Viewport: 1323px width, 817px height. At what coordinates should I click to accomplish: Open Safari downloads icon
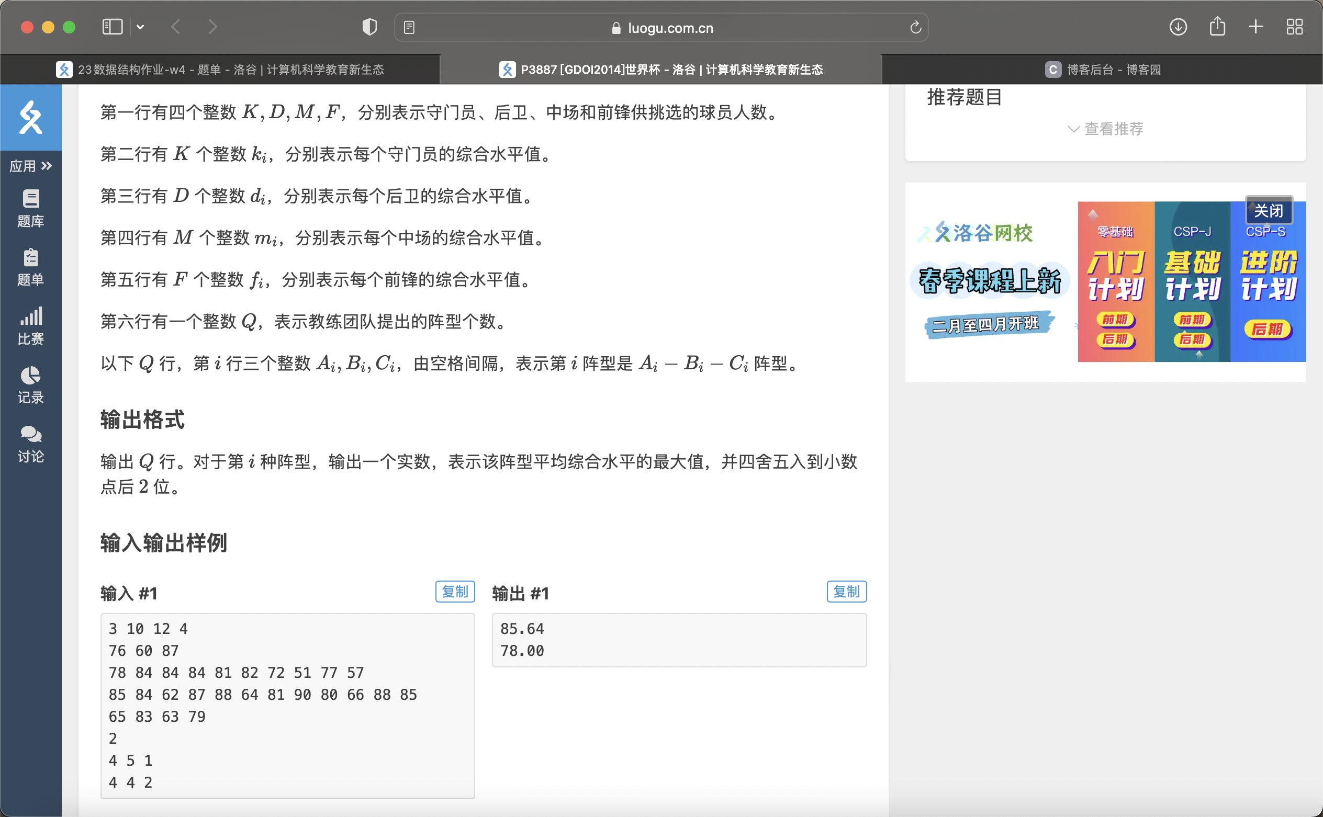coord(1178,27)
